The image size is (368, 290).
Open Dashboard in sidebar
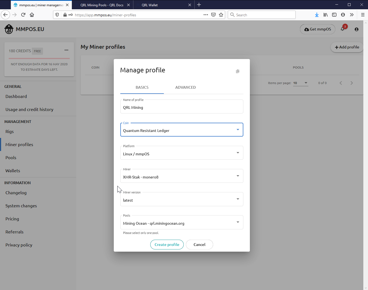point(16,97)
